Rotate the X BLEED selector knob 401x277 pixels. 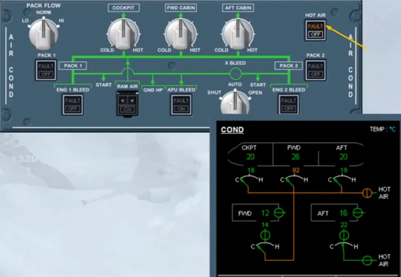(235, 102)
